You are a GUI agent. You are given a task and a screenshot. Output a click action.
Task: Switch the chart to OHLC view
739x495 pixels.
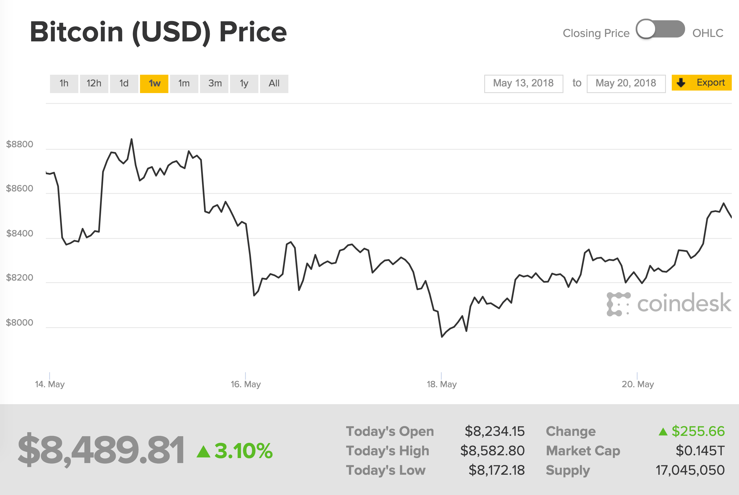tap(708, 33)
